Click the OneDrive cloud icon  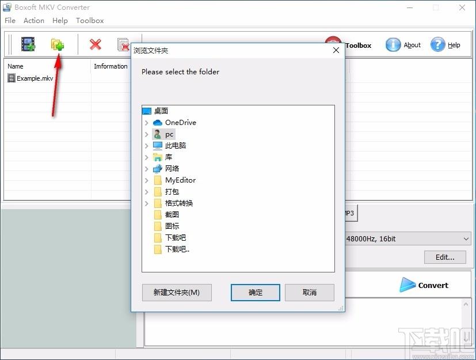(158, 123)
